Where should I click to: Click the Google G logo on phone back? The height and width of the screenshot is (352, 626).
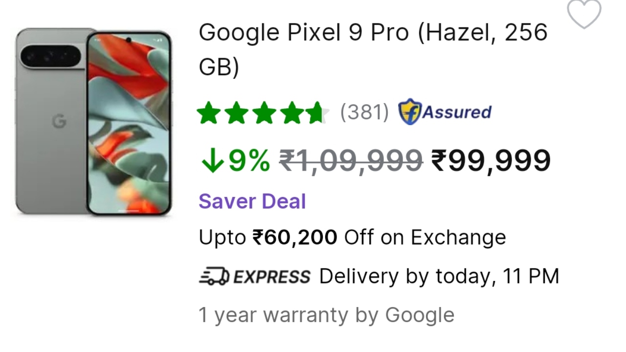click(x=59, y=121)
